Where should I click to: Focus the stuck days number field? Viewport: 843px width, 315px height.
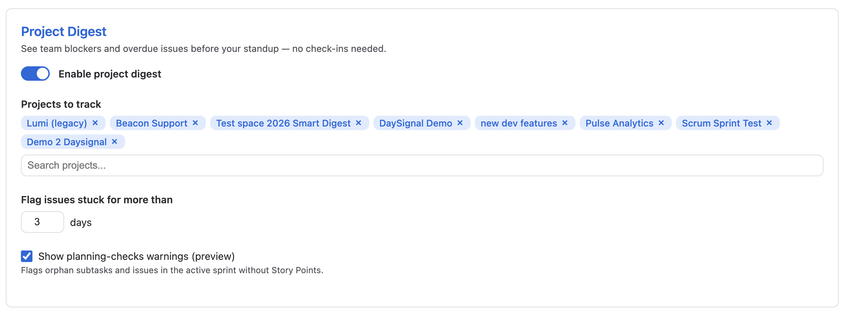point(42,222)
